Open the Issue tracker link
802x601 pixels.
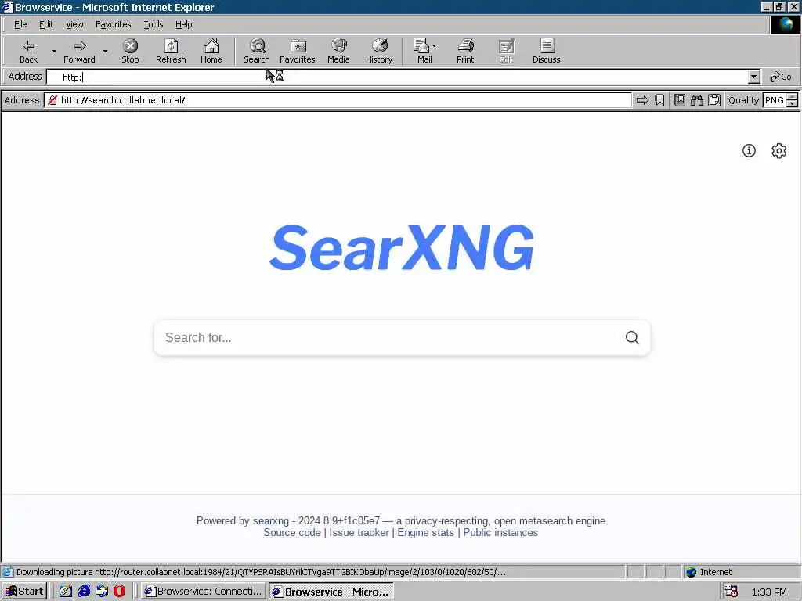(359, 532)
